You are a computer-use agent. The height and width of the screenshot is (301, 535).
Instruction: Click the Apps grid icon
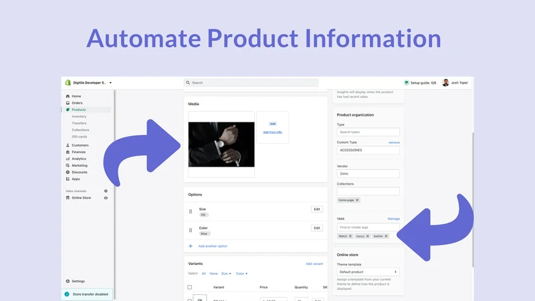pos(68,179)
